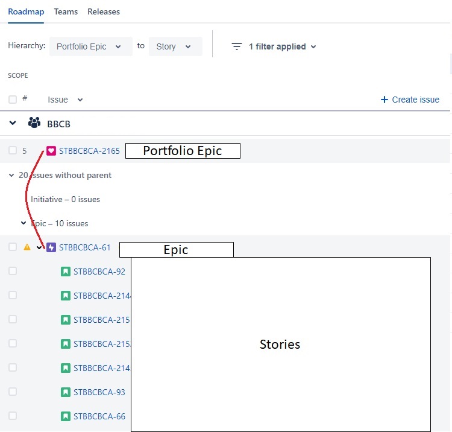The height and width of the screenshot is (432, 452).
Task: Click the pink Portfolio Epic type icon
Action: [x=51, y=151]
